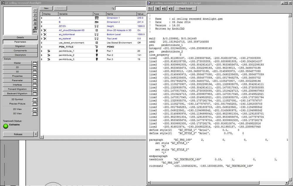The height and width of the screenshot is (186, 293).
Task: Open the Components panel
Action: click(x=20, y=51)
